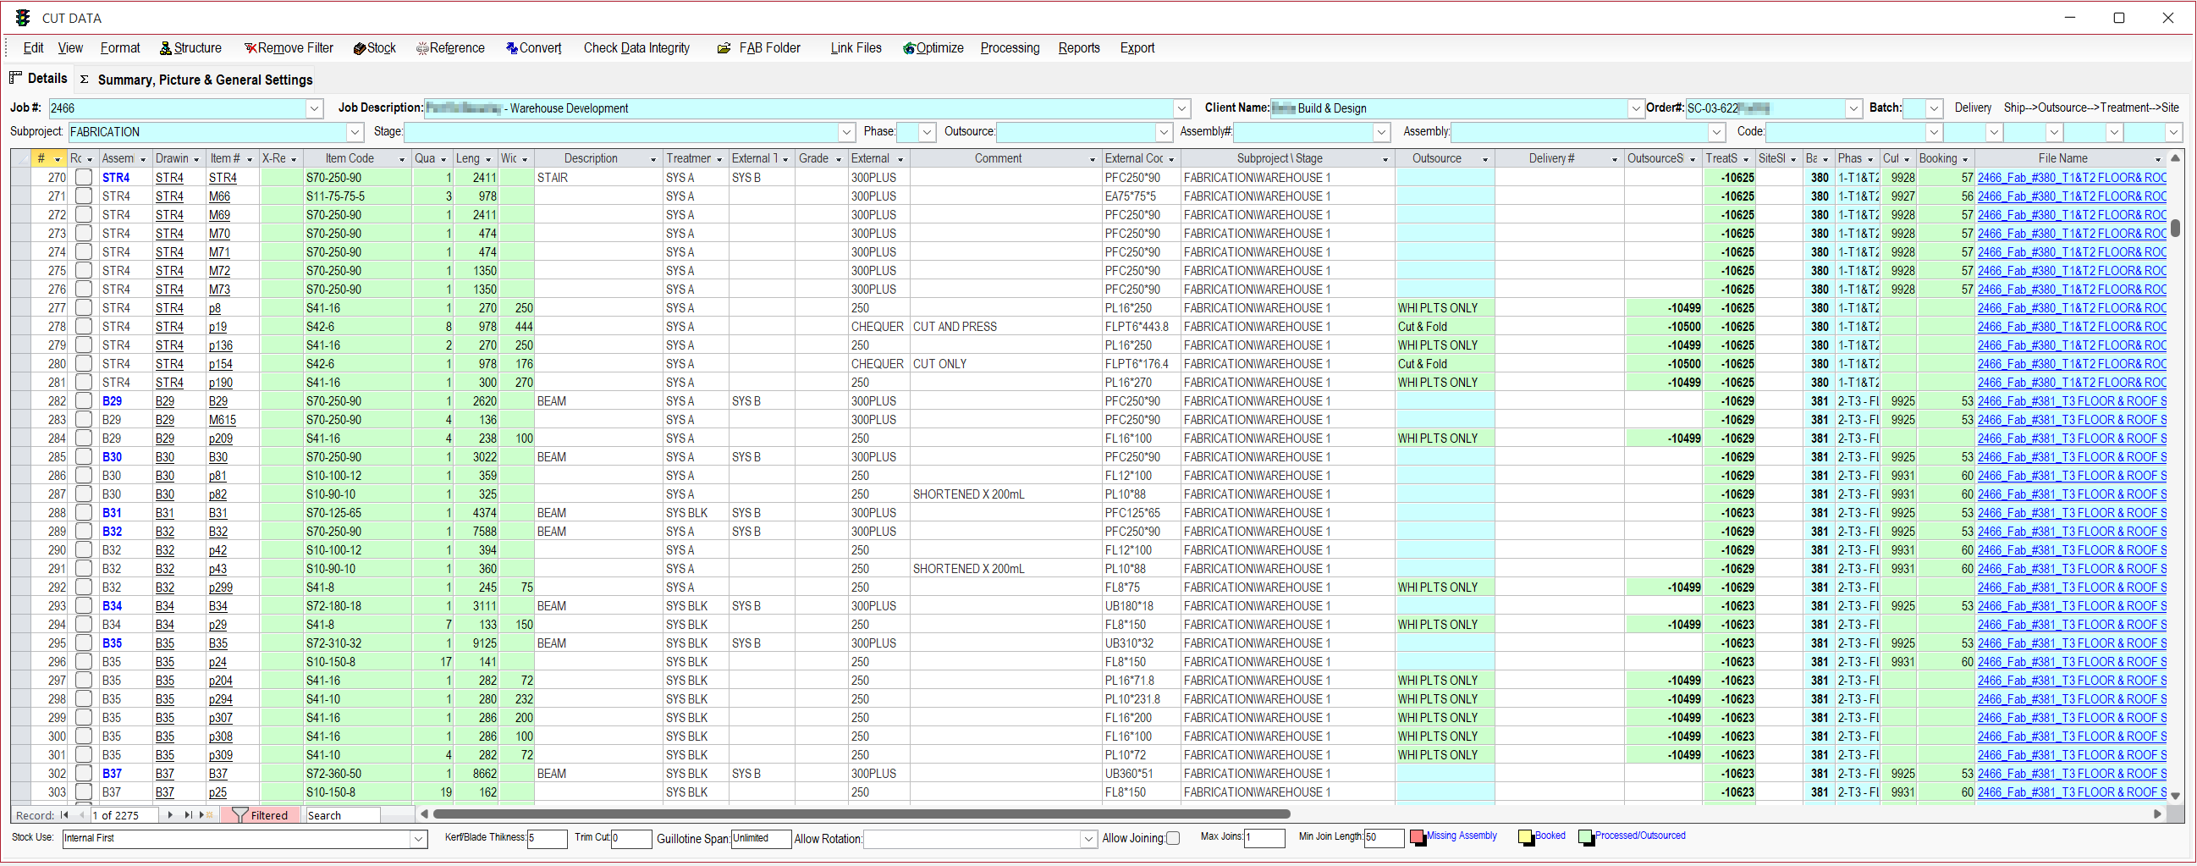Tick the checkbox on row 293
The width and height of the screenshot is (2197, 866).
[84, 606]
